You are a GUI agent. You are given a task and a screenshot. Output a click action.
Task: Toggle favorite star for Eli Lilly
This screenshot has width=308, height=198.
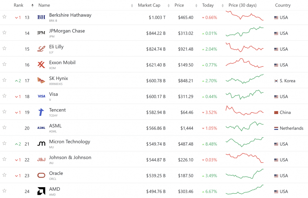pyautogui.click(x=4, y=48)
